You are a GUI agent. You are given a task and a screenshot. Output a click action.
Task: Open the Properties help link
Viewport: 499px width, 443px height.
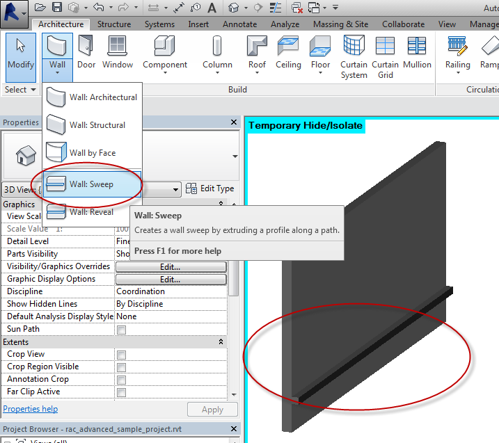coord(30,409)
